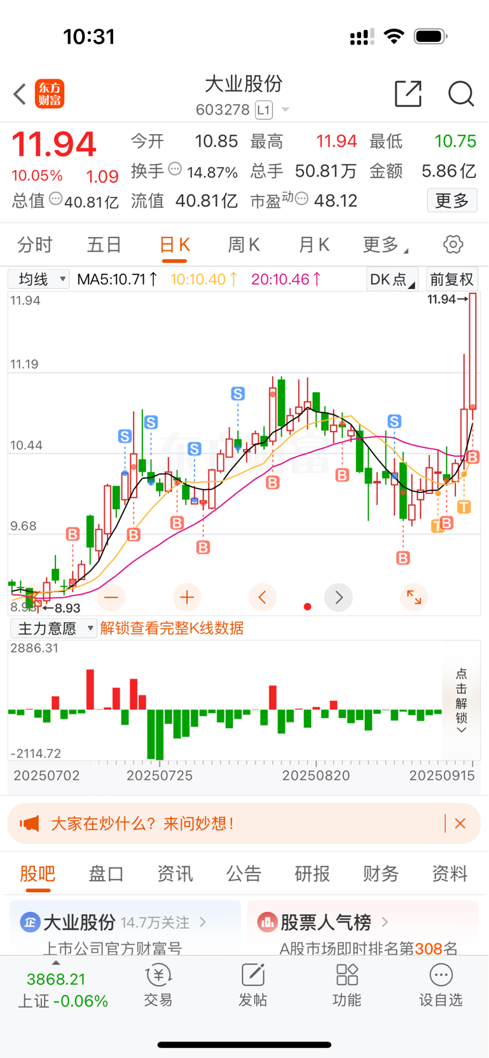Image resolution: width=489 pixels, height=1058 pixels.
Task: Zoom out chart with minus icon
Action: 111,597
